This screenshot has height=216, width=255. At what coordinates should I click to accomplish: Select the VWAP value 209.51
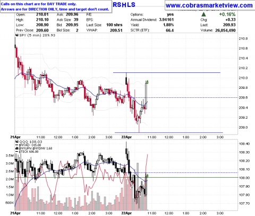point(116,30)
